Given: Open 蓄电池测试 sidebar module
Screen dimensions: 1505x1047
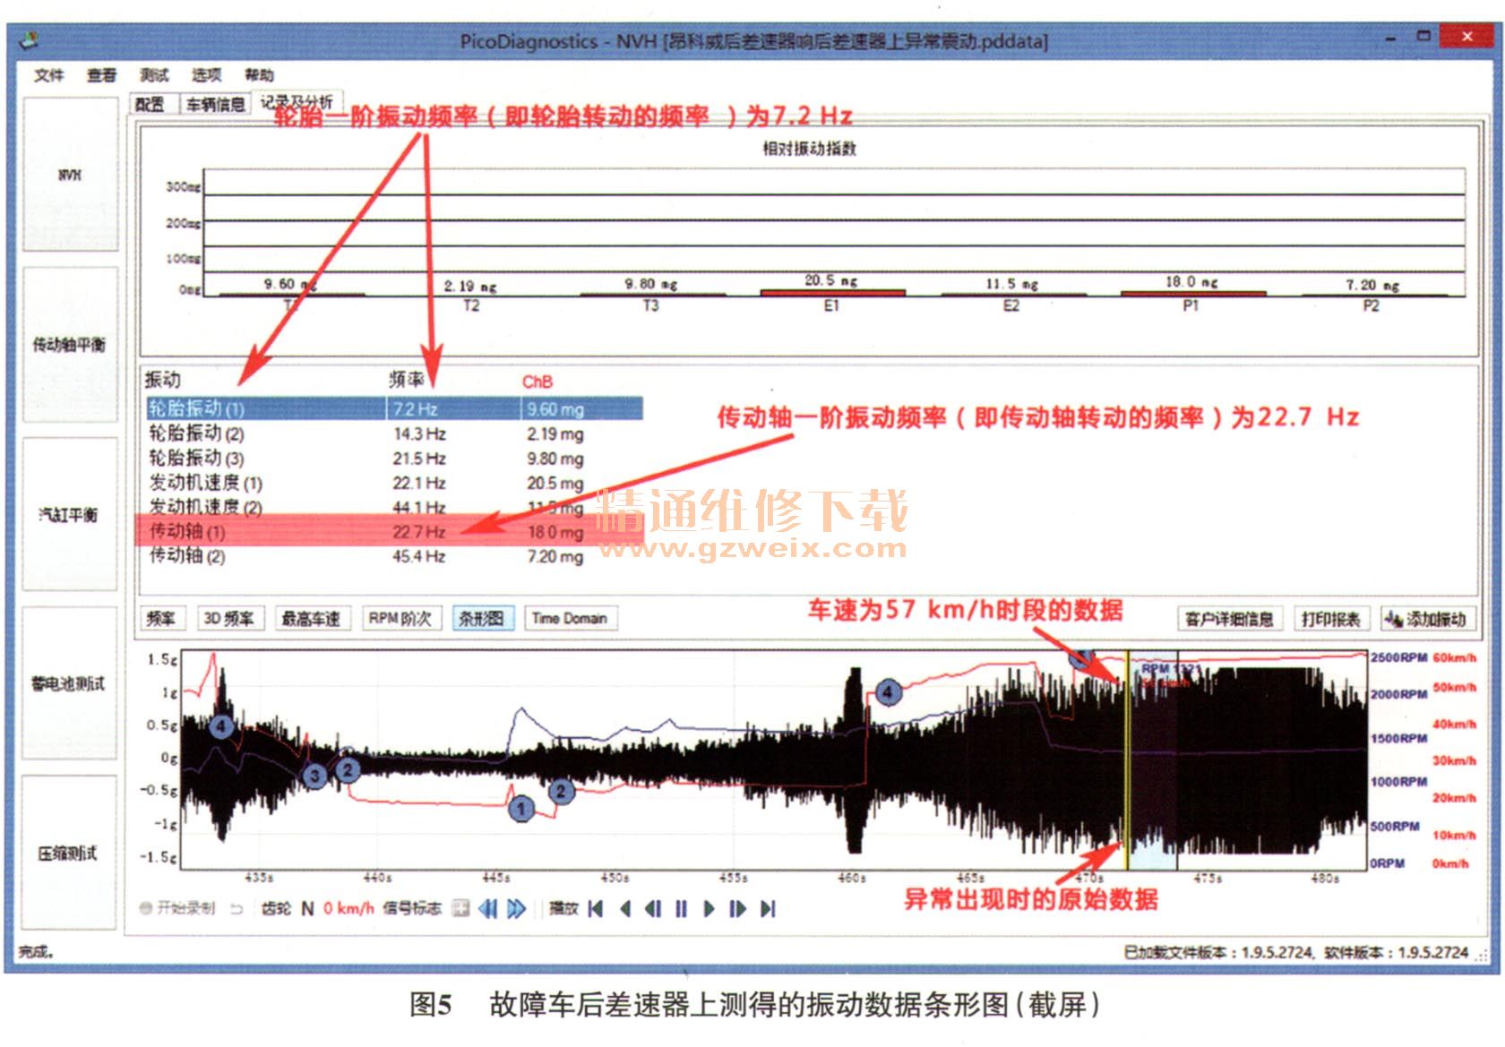Looking at the screenshot, I should [70, 683].
